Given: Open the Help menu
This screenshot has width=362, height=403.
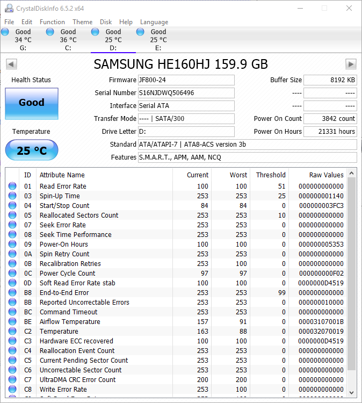Looking at the screenshot, I should coord(126,22).
